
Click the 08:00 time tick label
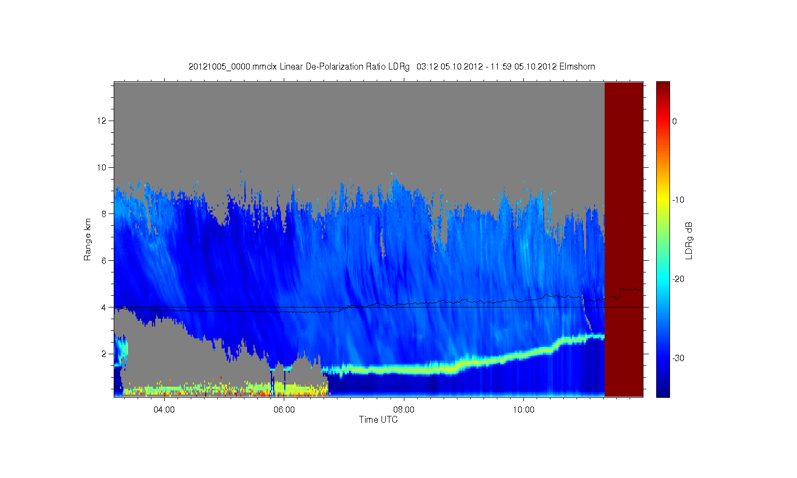[404, 410]
